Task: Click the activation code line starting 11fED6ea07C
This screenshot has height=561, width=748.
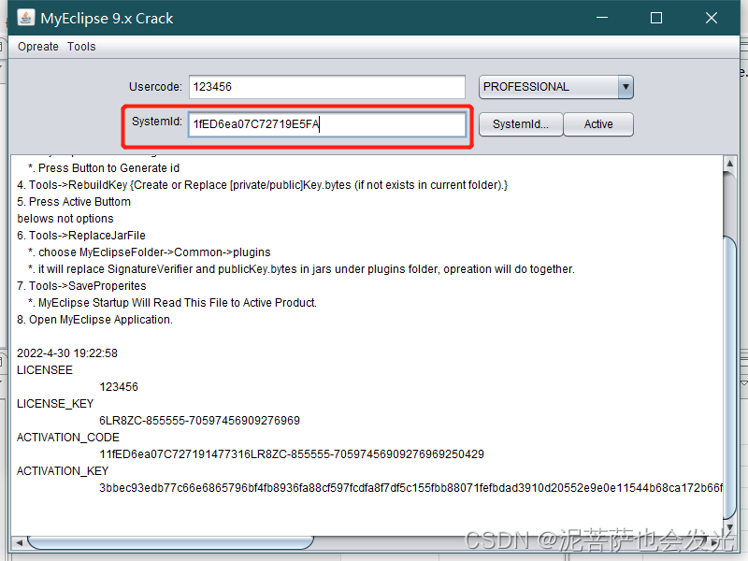Action: (x=292, y=454)
